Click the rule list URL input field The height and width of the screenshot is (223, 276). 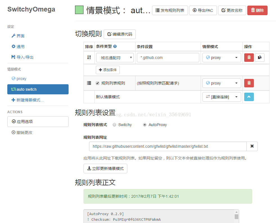[x=168, y=146]
